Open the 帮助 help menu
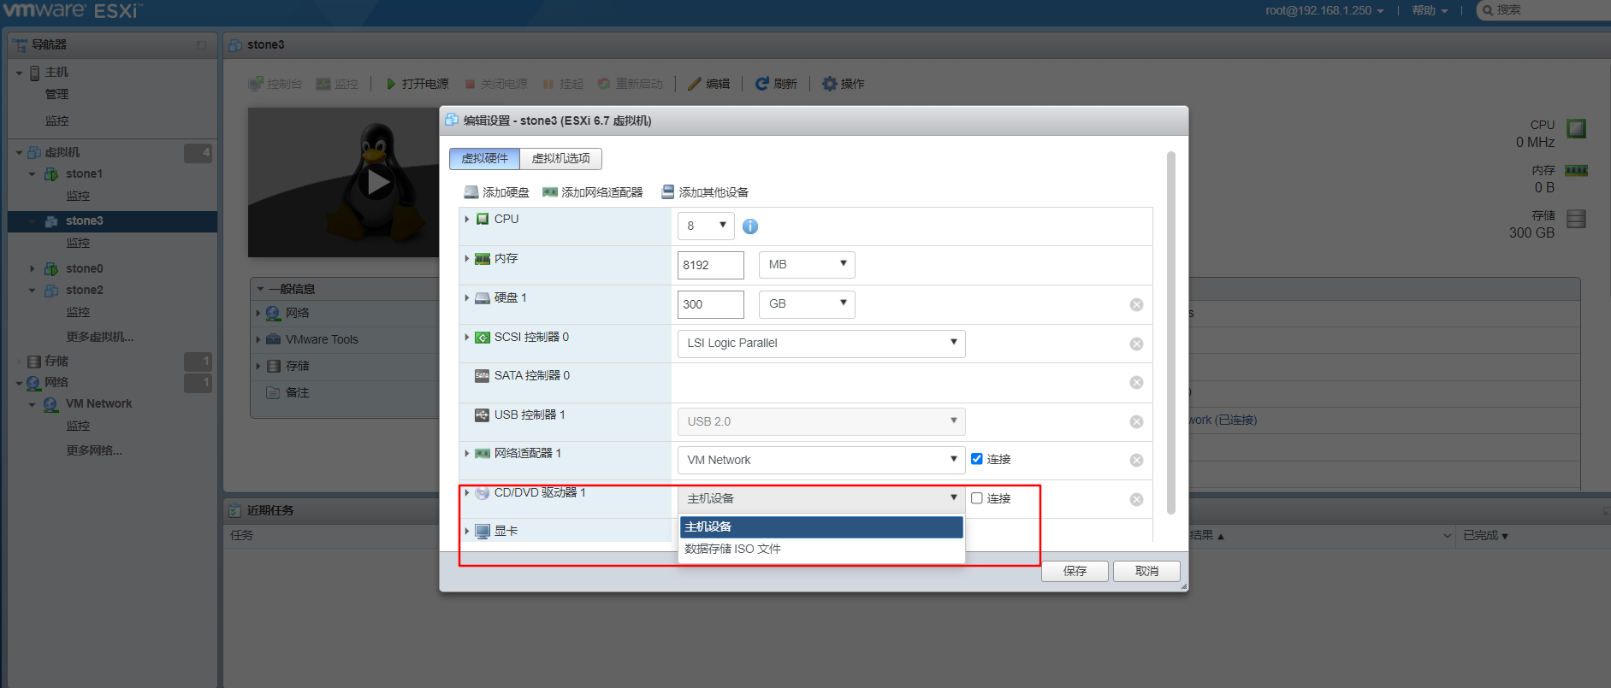The width and height of the screenshot is (1611, 688). click(1430, 10)
